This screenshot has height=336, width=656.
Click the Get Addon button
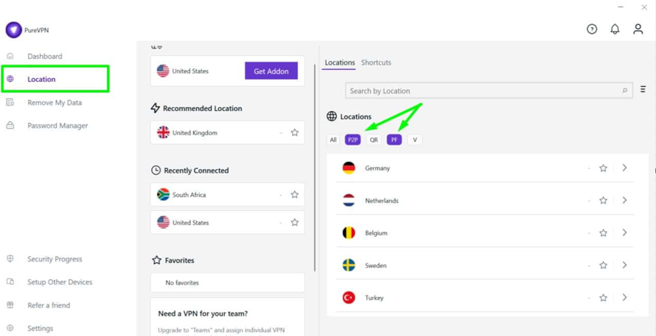coord(271,71)
